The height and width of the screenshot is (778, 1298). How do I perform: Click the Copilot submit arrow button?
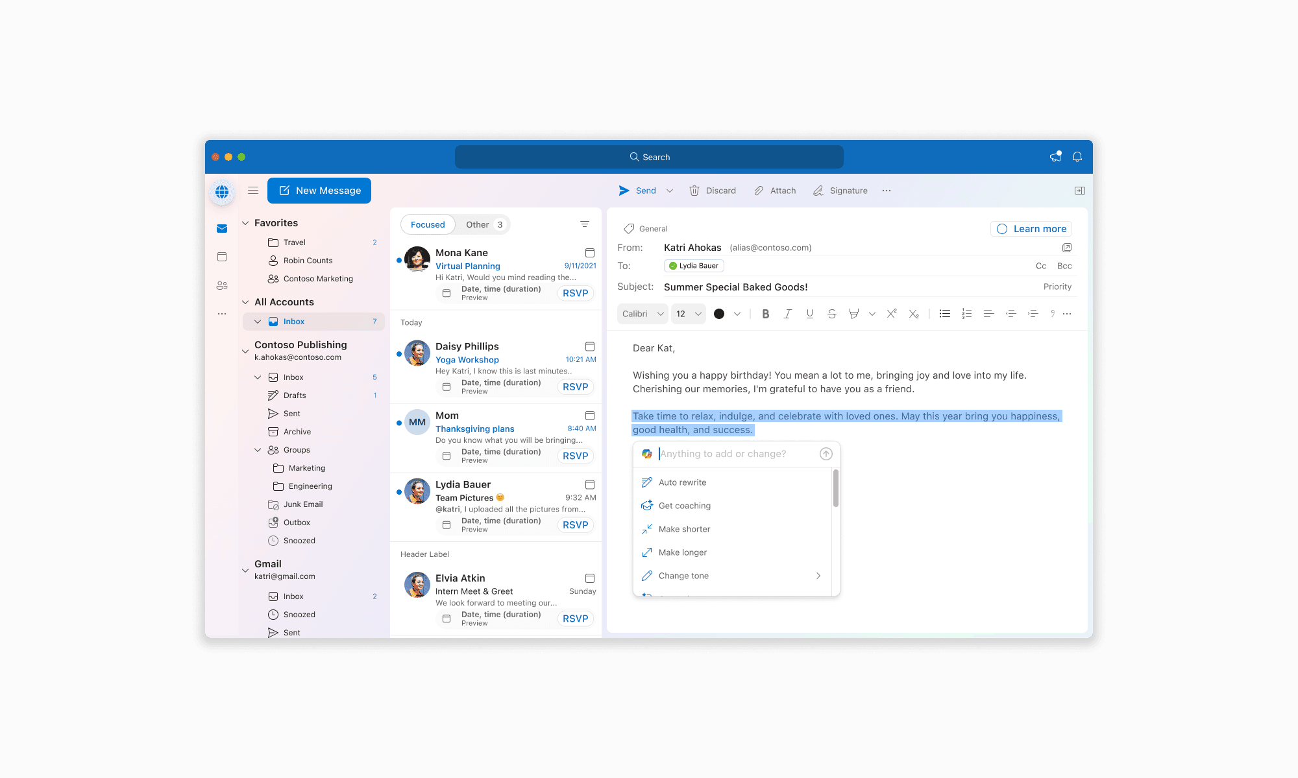pyautogui.click(x=826, y=454)
